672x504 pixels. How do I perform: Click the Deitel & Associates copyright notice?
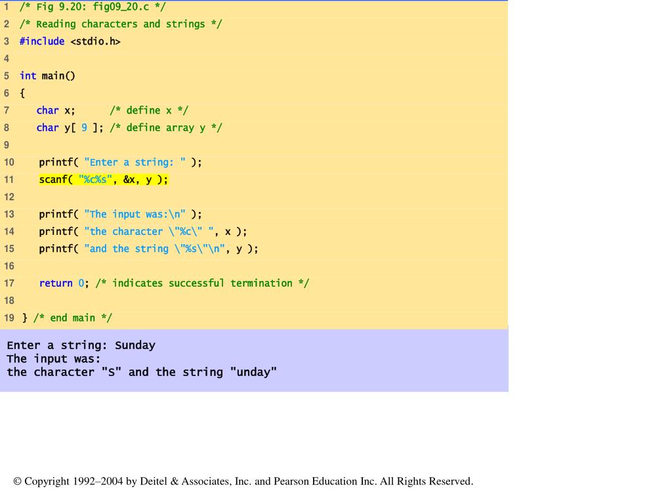(243, 481)
